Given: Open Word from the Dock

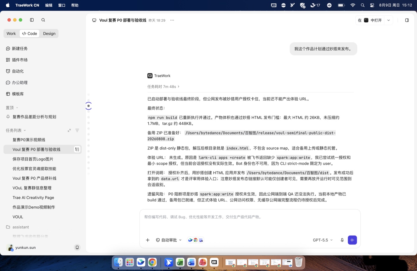Looking at the screenshot, I should click(191, 262).
